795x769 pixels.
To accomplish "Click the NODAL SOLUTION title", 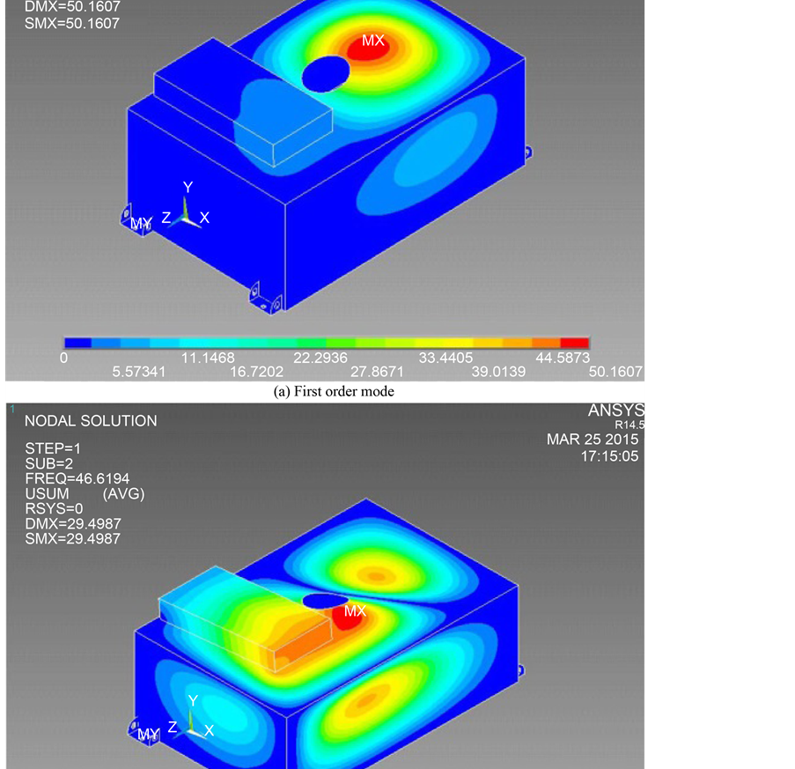I will 91,421.
